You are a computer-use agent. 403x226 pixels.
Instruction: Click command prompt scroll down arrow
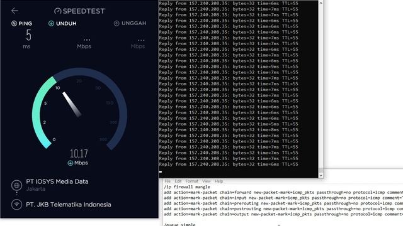[321, 176]
